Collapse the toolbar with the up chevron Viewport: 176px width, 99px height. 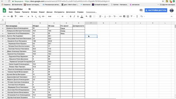point(172,16)
